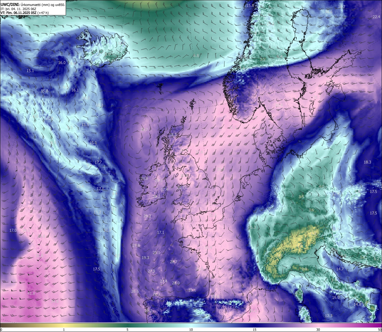The image size is (382, 332).
Task: Click the map value "16.1"
Action: click(x=75, y=90)
